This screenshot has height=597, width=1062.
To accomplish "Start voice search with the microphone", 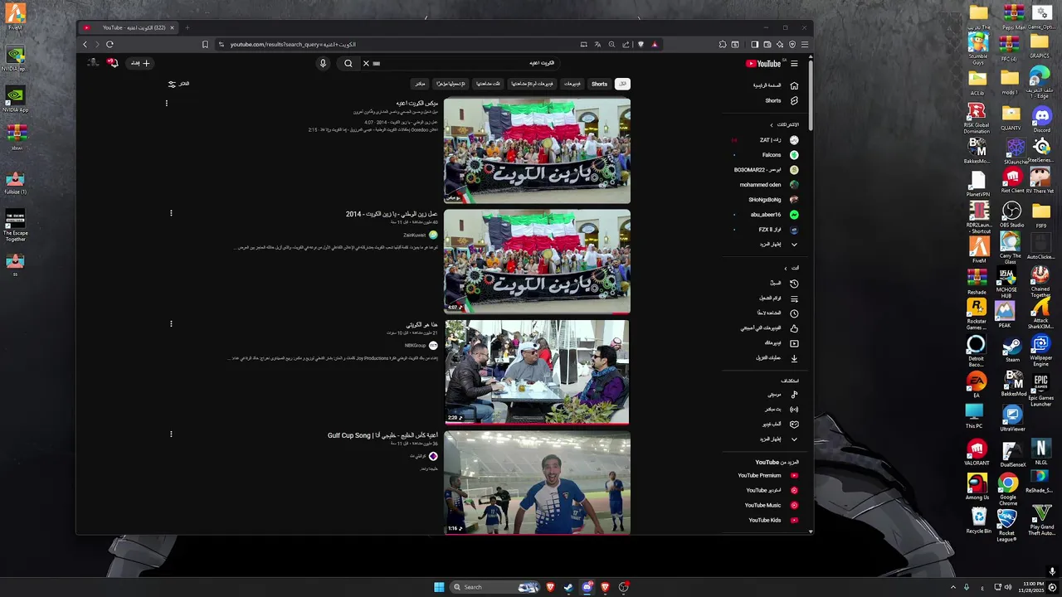I will click(x=323, y=63).
